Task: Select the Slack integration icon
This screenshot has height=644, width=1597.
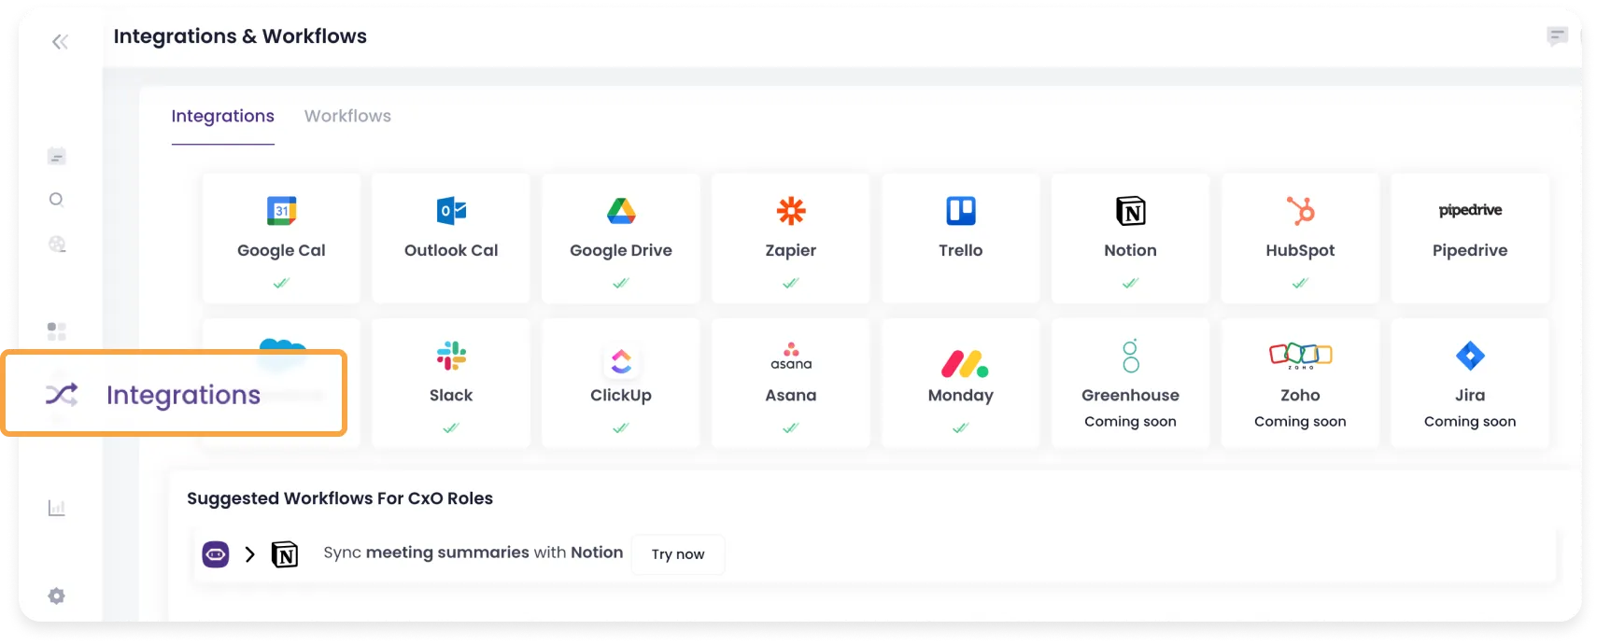Action: pyautogui.click(x=451, y=356)
